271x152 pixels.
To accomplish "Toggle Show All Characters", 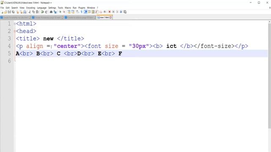I will click(81, 12).
